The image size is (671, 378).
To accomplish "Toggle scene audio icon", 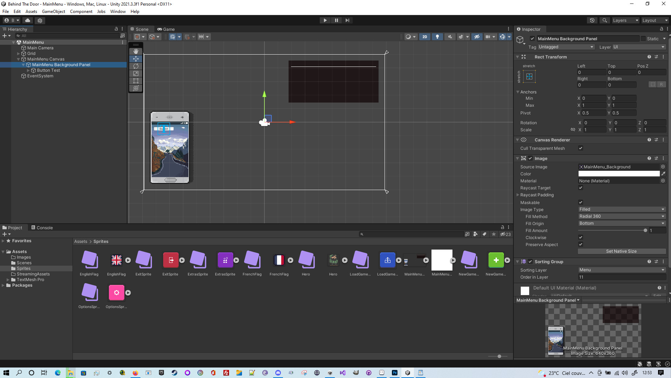I will [450, 37].
